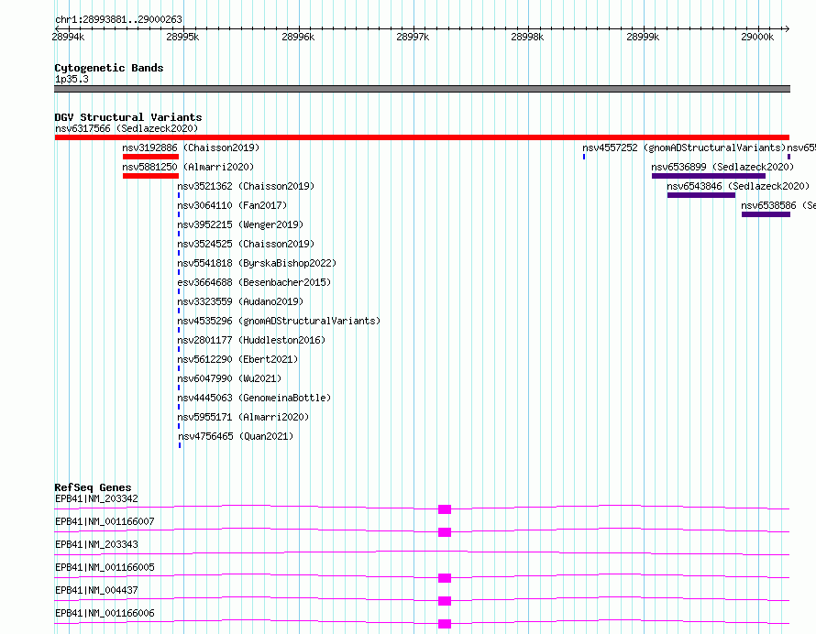Open nsv4557252 (gnomADStructuralVariants) variant entry

[x=684, y=148]
